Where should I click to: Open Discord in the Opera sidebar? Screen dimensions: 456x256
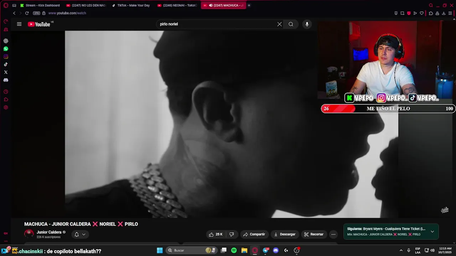6,80
